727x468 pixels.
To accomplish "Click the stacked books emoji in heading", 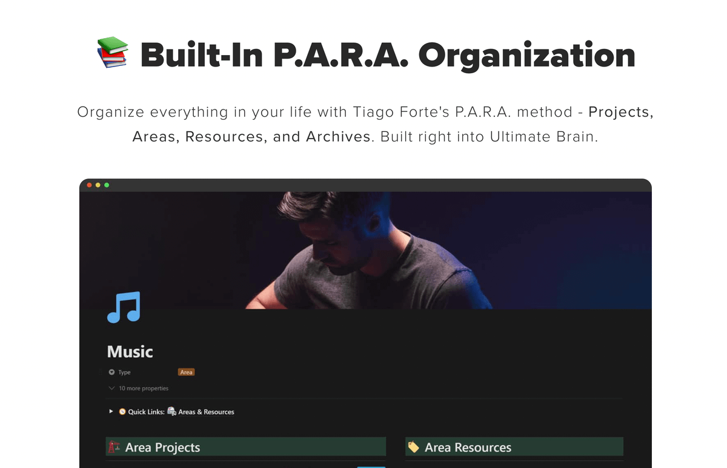I will [113, 53].
